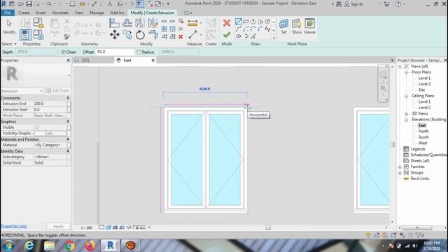Select the Ellipse draw tool
This screenshot has height=252, width=448.
[x=238, y=36]
